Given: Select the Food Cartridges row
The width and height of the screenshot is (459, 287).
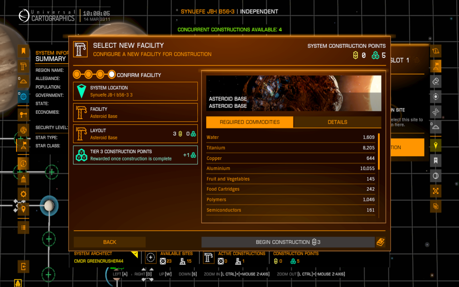Looking at the screenshot, I should coord(291,189).
